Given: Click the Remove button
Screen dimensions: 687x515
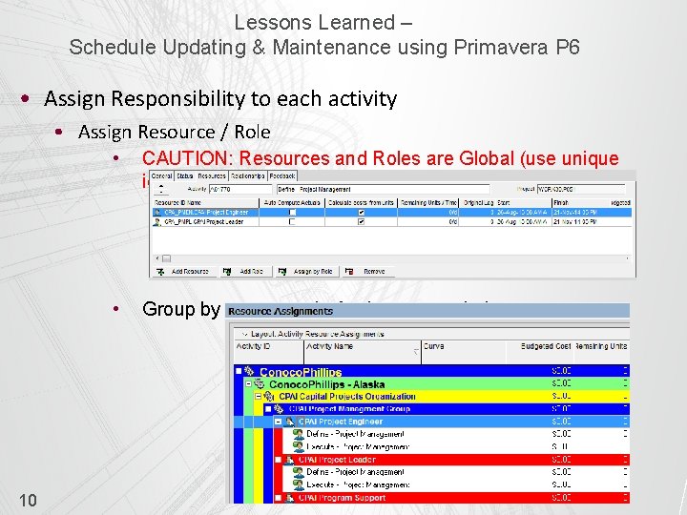Looking at the screenshot, I should coord(368,272).
